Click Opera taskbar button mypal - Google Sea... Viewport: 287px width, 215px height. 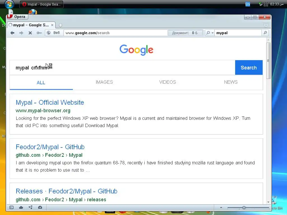click(41, 4)
